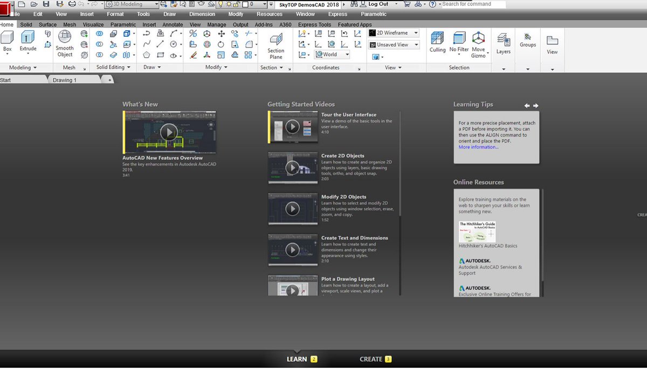Open the Format menu
This screenshot has height=369, width=647.
coord(115,14)
